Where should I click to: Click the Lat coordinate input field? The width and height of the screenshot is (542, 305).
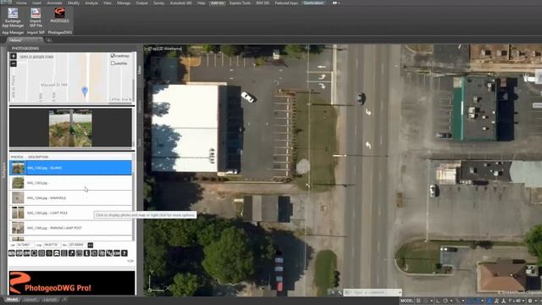tap(25, 245)
